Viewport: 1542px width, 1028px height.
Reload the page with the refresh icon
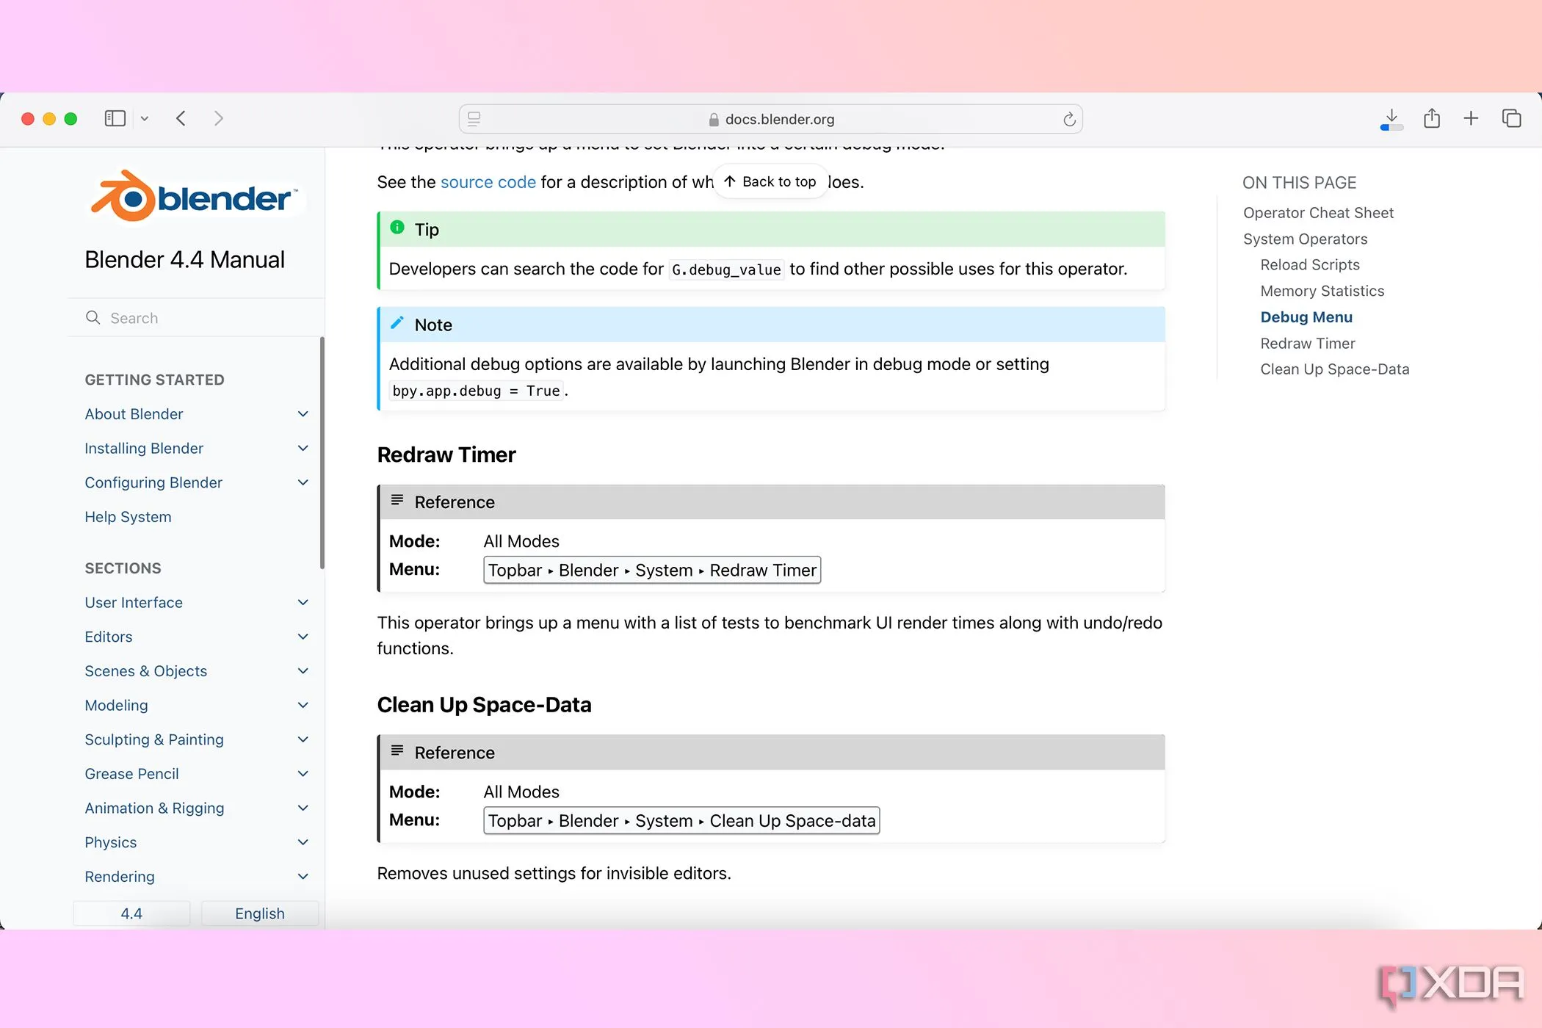[x=1069, y=119]
